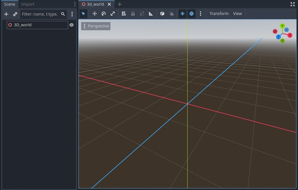Open sun and environment settings dots menu
298x190 pixels.
point(201,14)
